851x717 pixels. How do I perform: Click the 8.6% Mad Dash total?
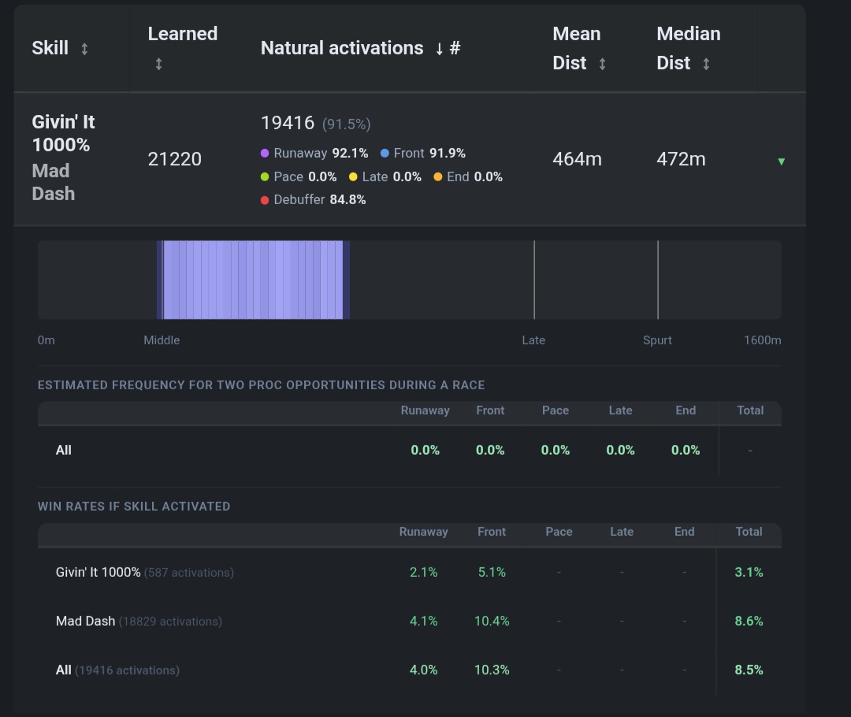pyautogui.click(x=749, y=621)
